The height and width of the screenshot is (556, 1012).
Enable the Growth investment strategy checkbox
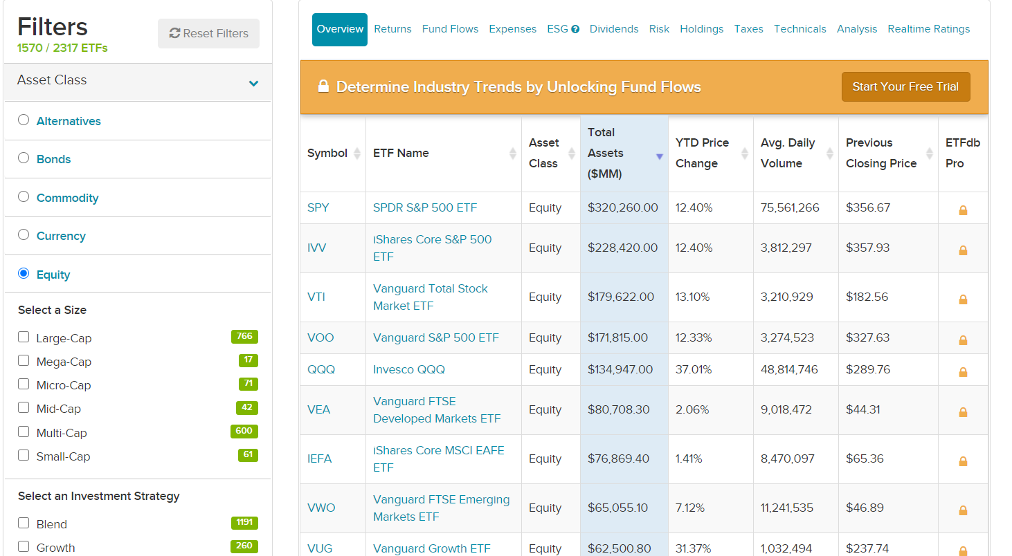click(x=24, y=546)
